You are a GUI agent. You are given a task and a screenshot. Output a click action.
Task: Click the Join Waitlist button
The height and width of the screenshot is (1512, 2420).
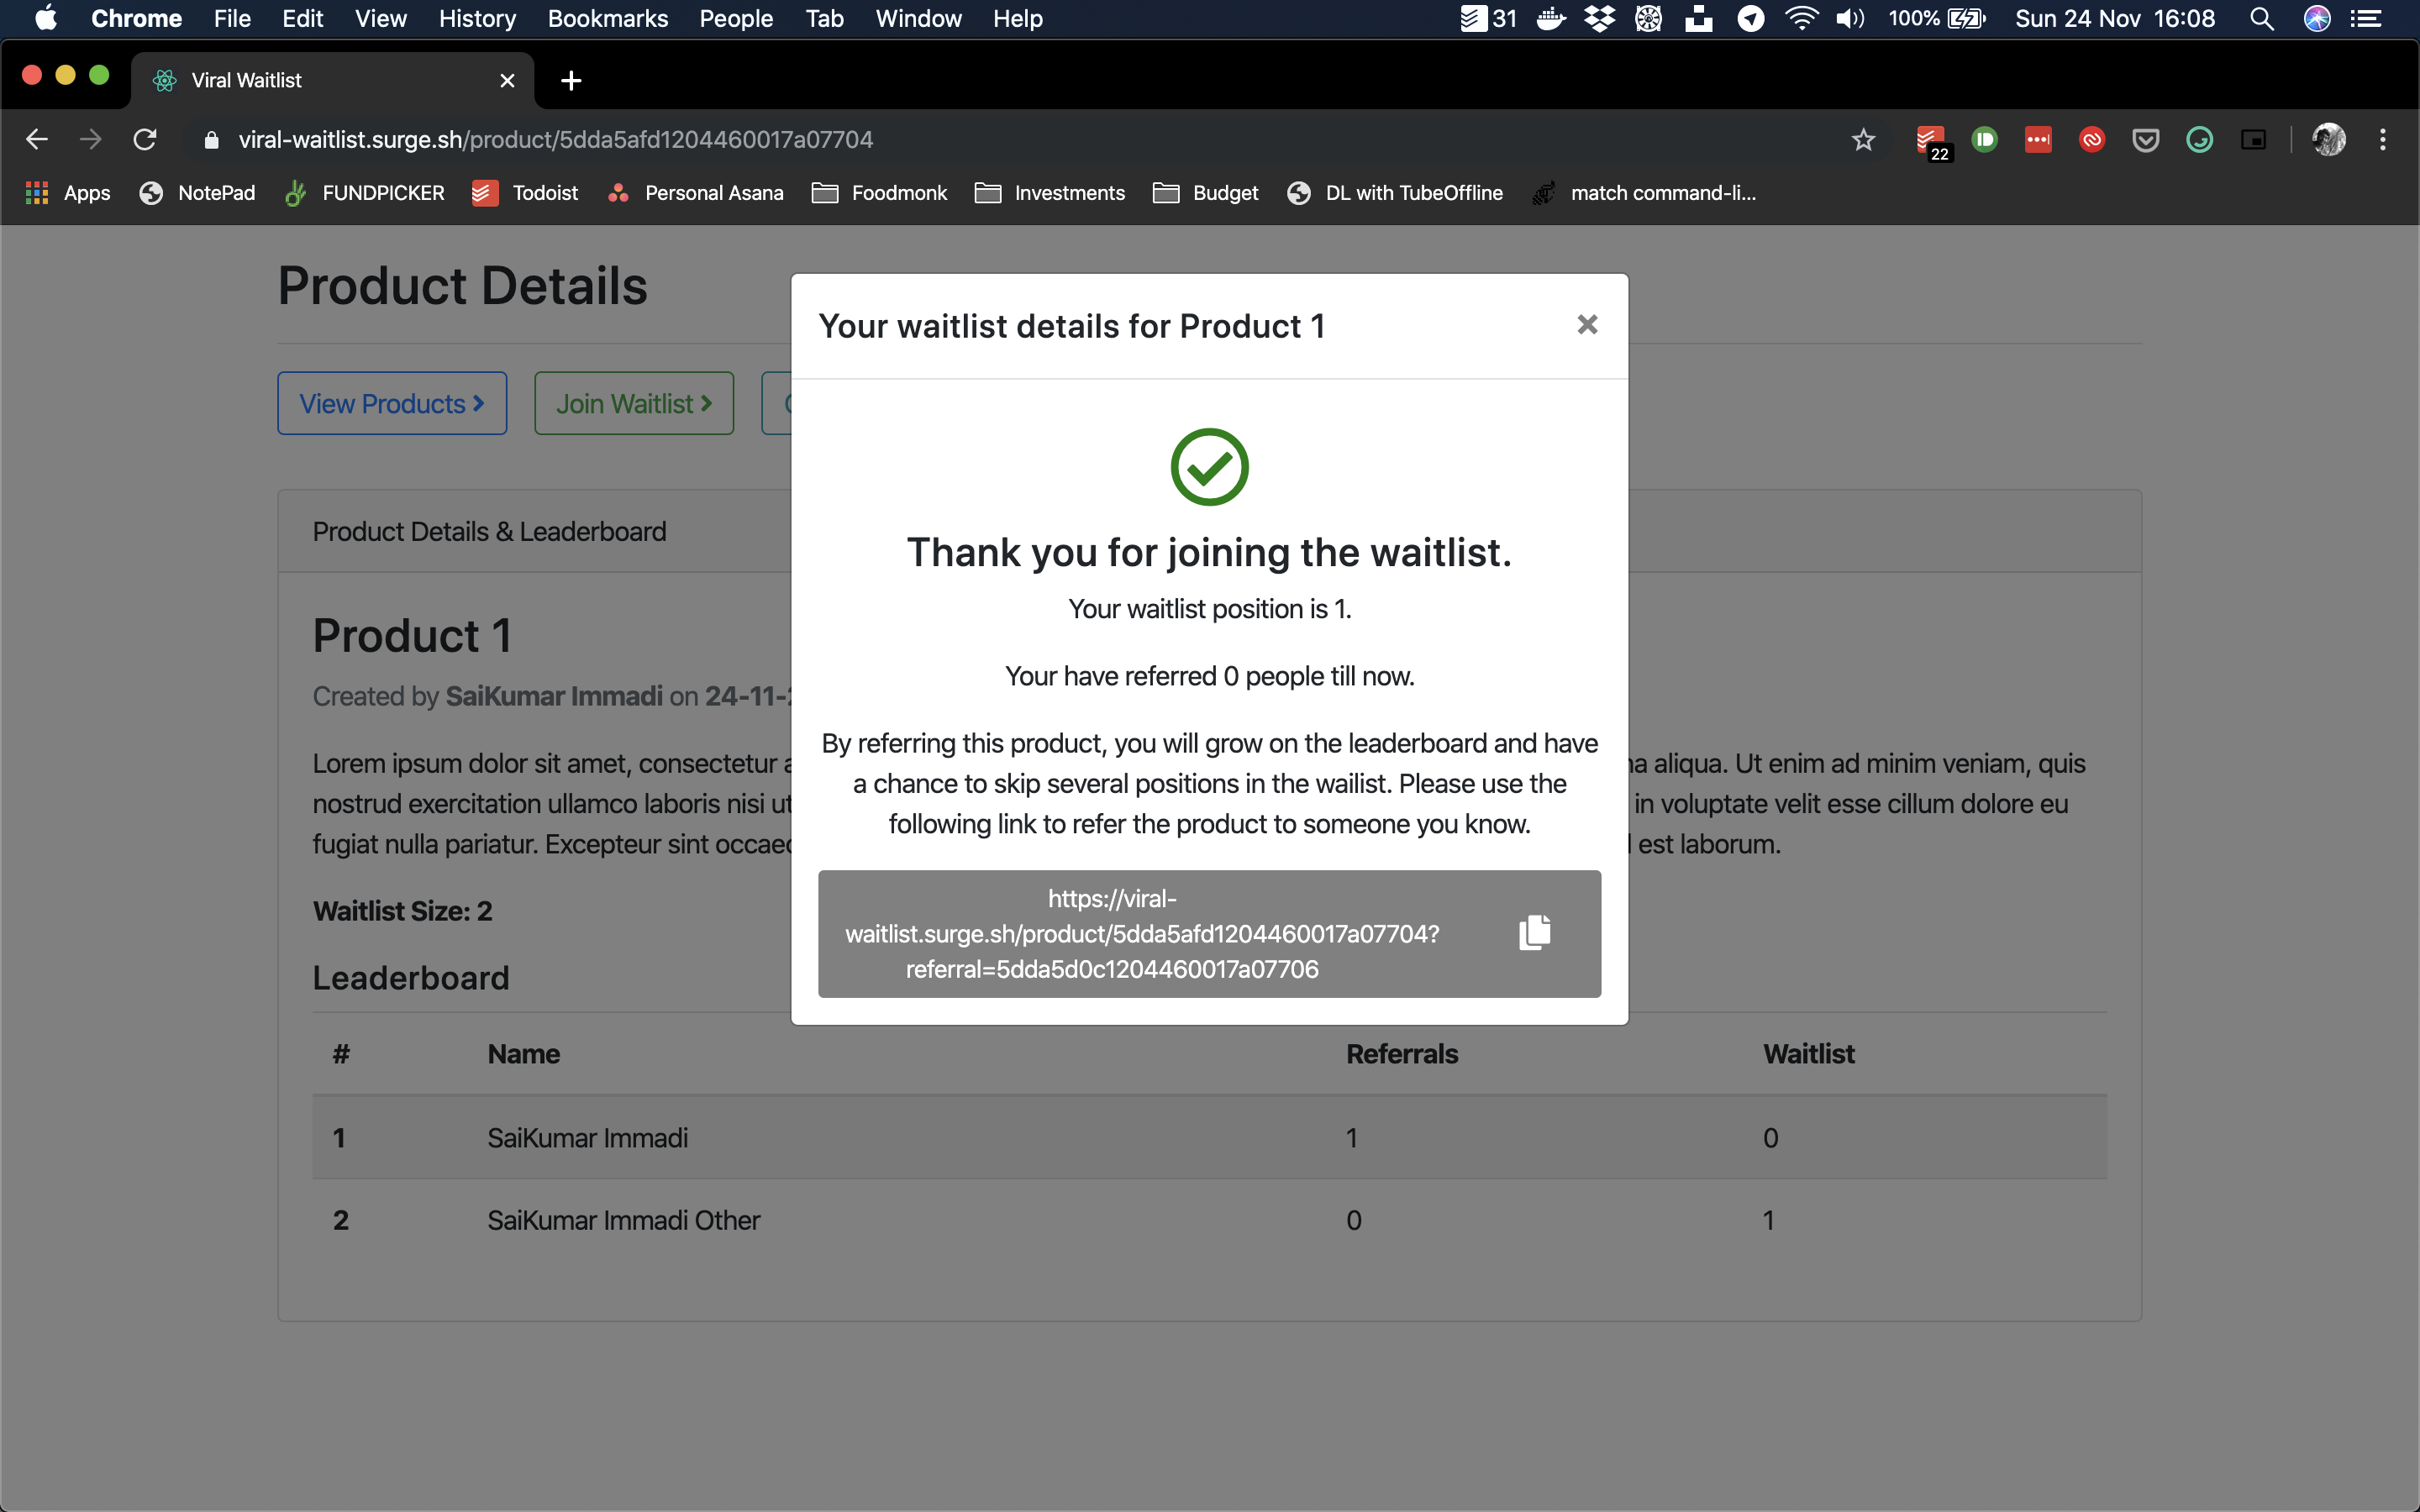634,404
